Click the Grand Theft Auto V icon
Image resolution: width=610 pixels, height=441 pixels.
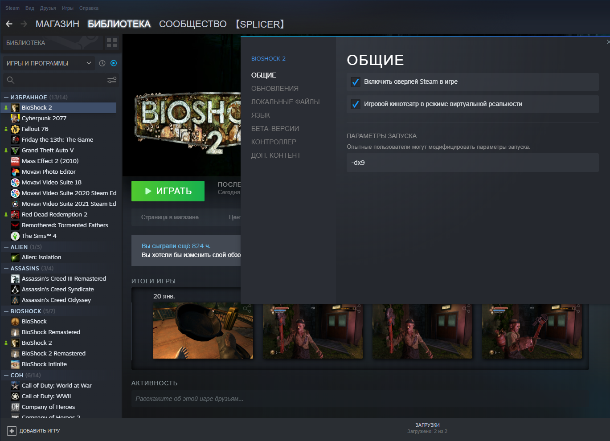click(x=15, y=151)
